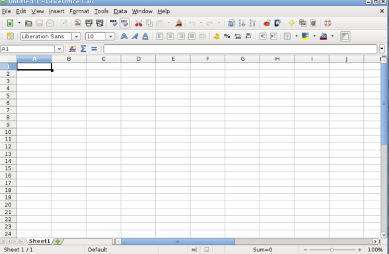Open the File menu
The width and height of the screenshot is (389, 254).
click(x=6, y=11)
